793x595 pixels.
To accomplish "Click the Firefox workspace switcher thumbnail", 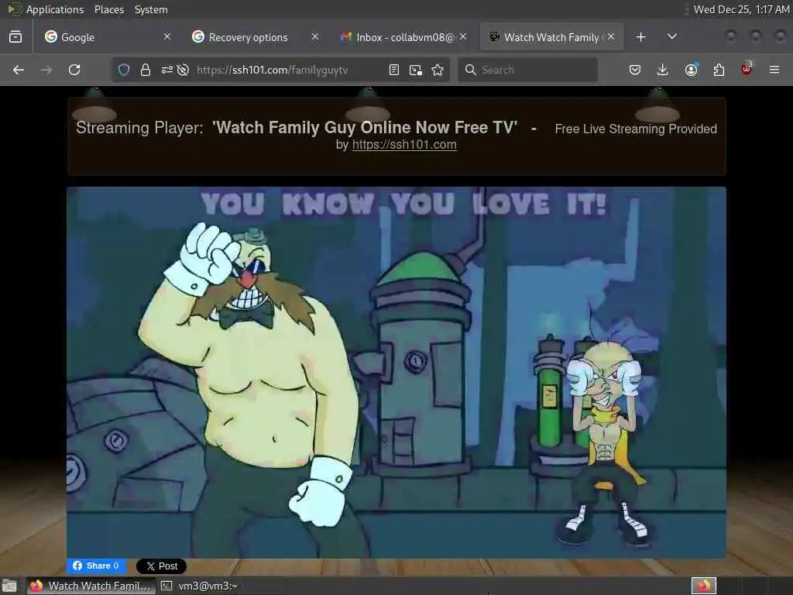I will click(704, 586).
